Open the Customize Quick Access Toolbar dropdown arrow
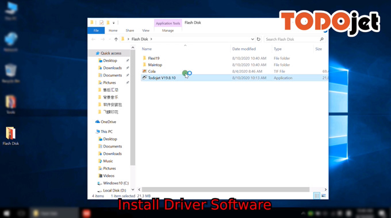391x218 pixels. (x=113, y=23)
